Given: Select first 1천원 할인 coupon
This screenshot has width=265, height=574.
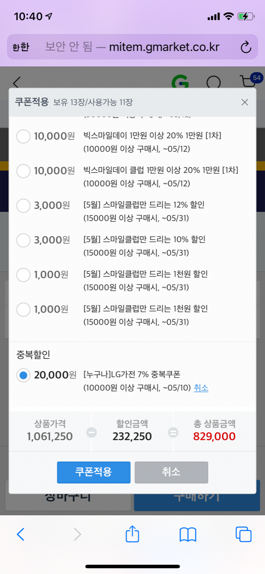Looking at the screenshot, I should 23,275.
